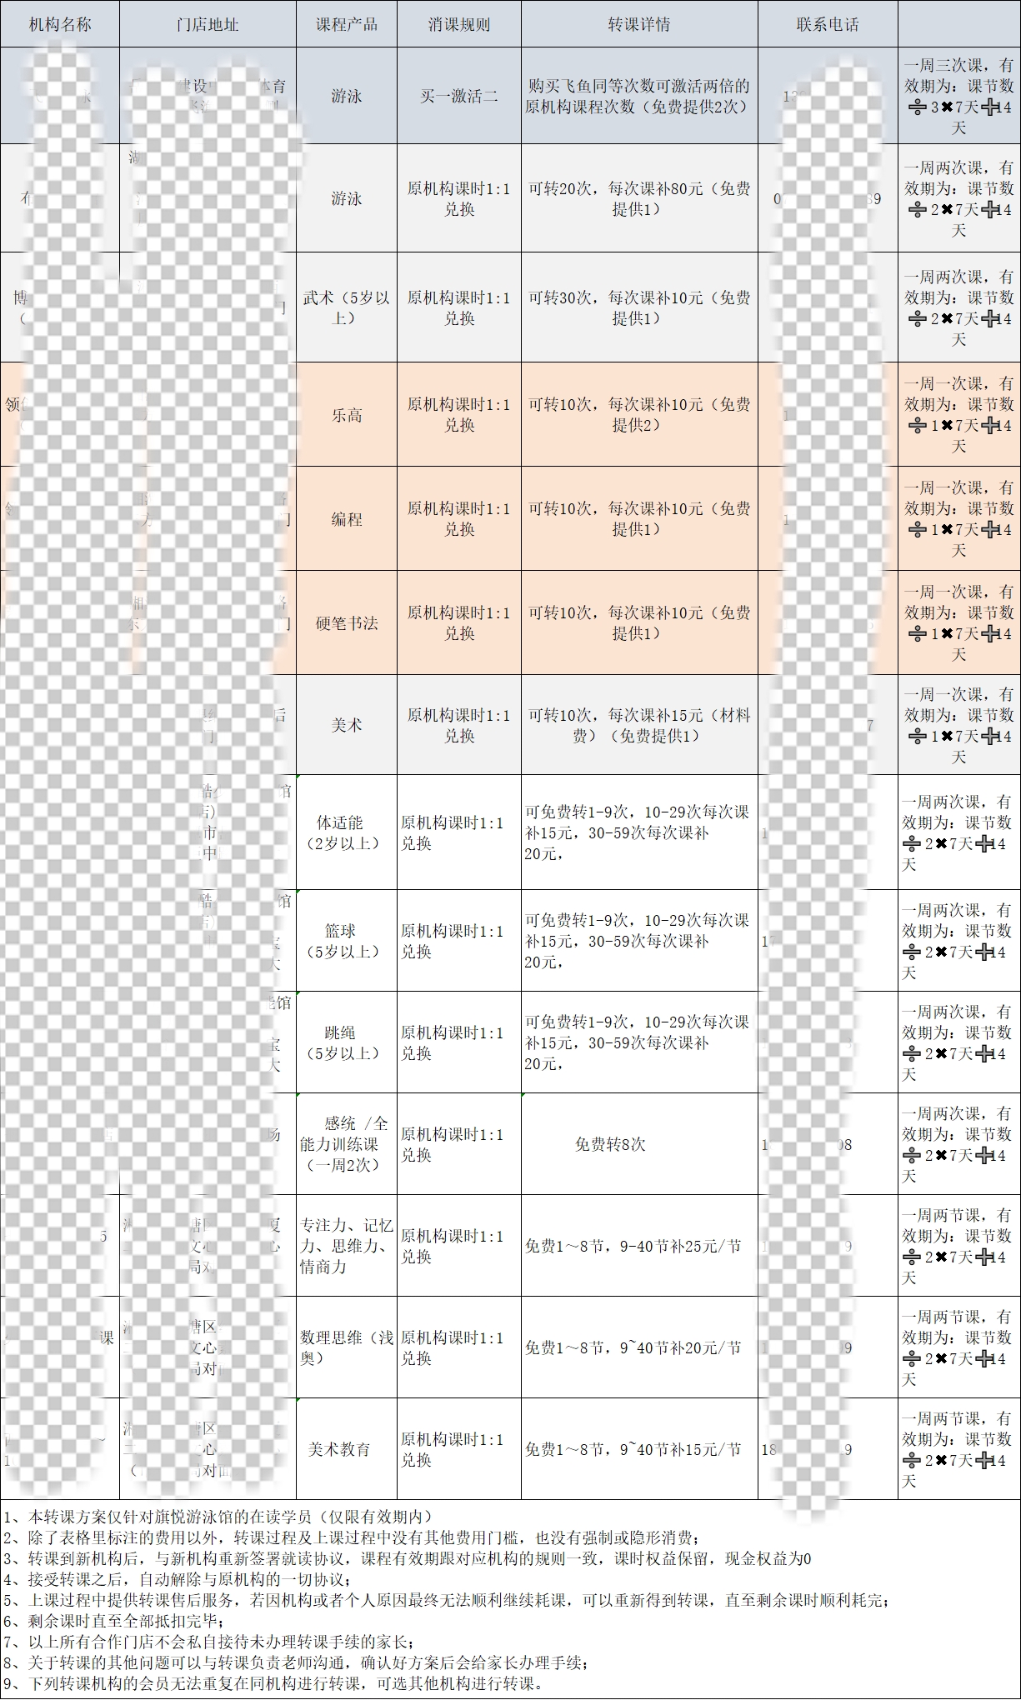Image resolution: width=1021 pixels, height=1700 pixels.
Task: Click the 机构名称 column header
Action: (60, 24)
